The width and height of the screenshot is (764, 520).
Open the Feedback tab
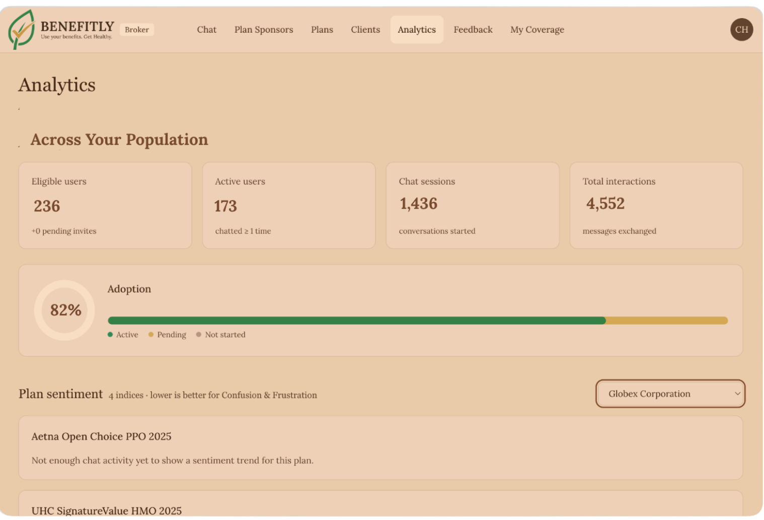(x=473, y=30)
